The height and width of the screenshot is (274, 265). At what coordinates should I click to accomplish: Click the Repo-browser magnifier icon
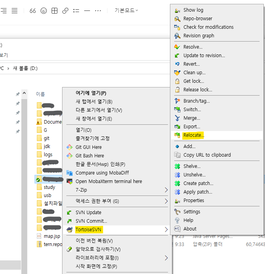177,19
